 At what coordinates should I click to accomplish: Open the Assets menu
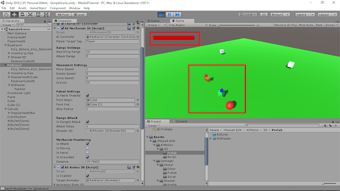coord(22,8)
